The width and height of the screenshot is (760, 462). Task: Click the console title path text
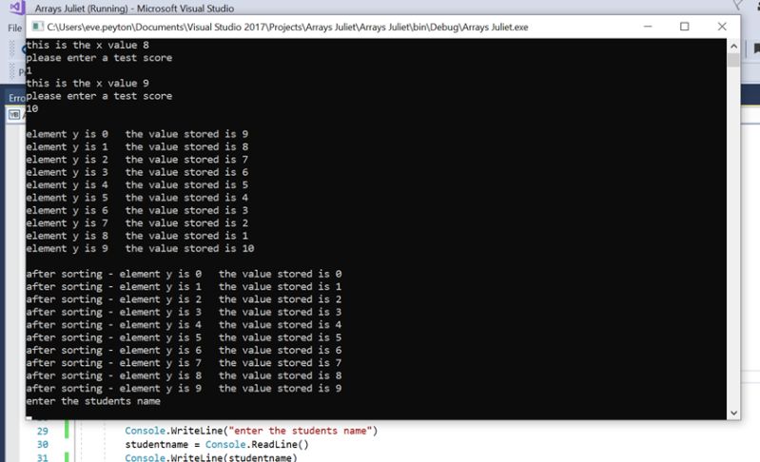click(287, 28)
